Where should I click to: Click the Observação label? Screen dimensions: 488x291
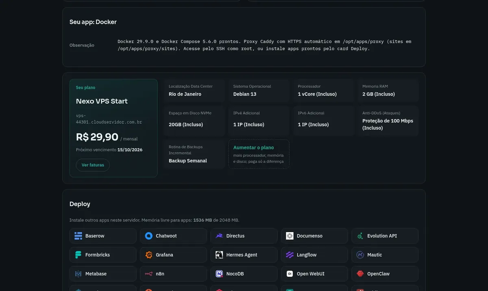82,45
